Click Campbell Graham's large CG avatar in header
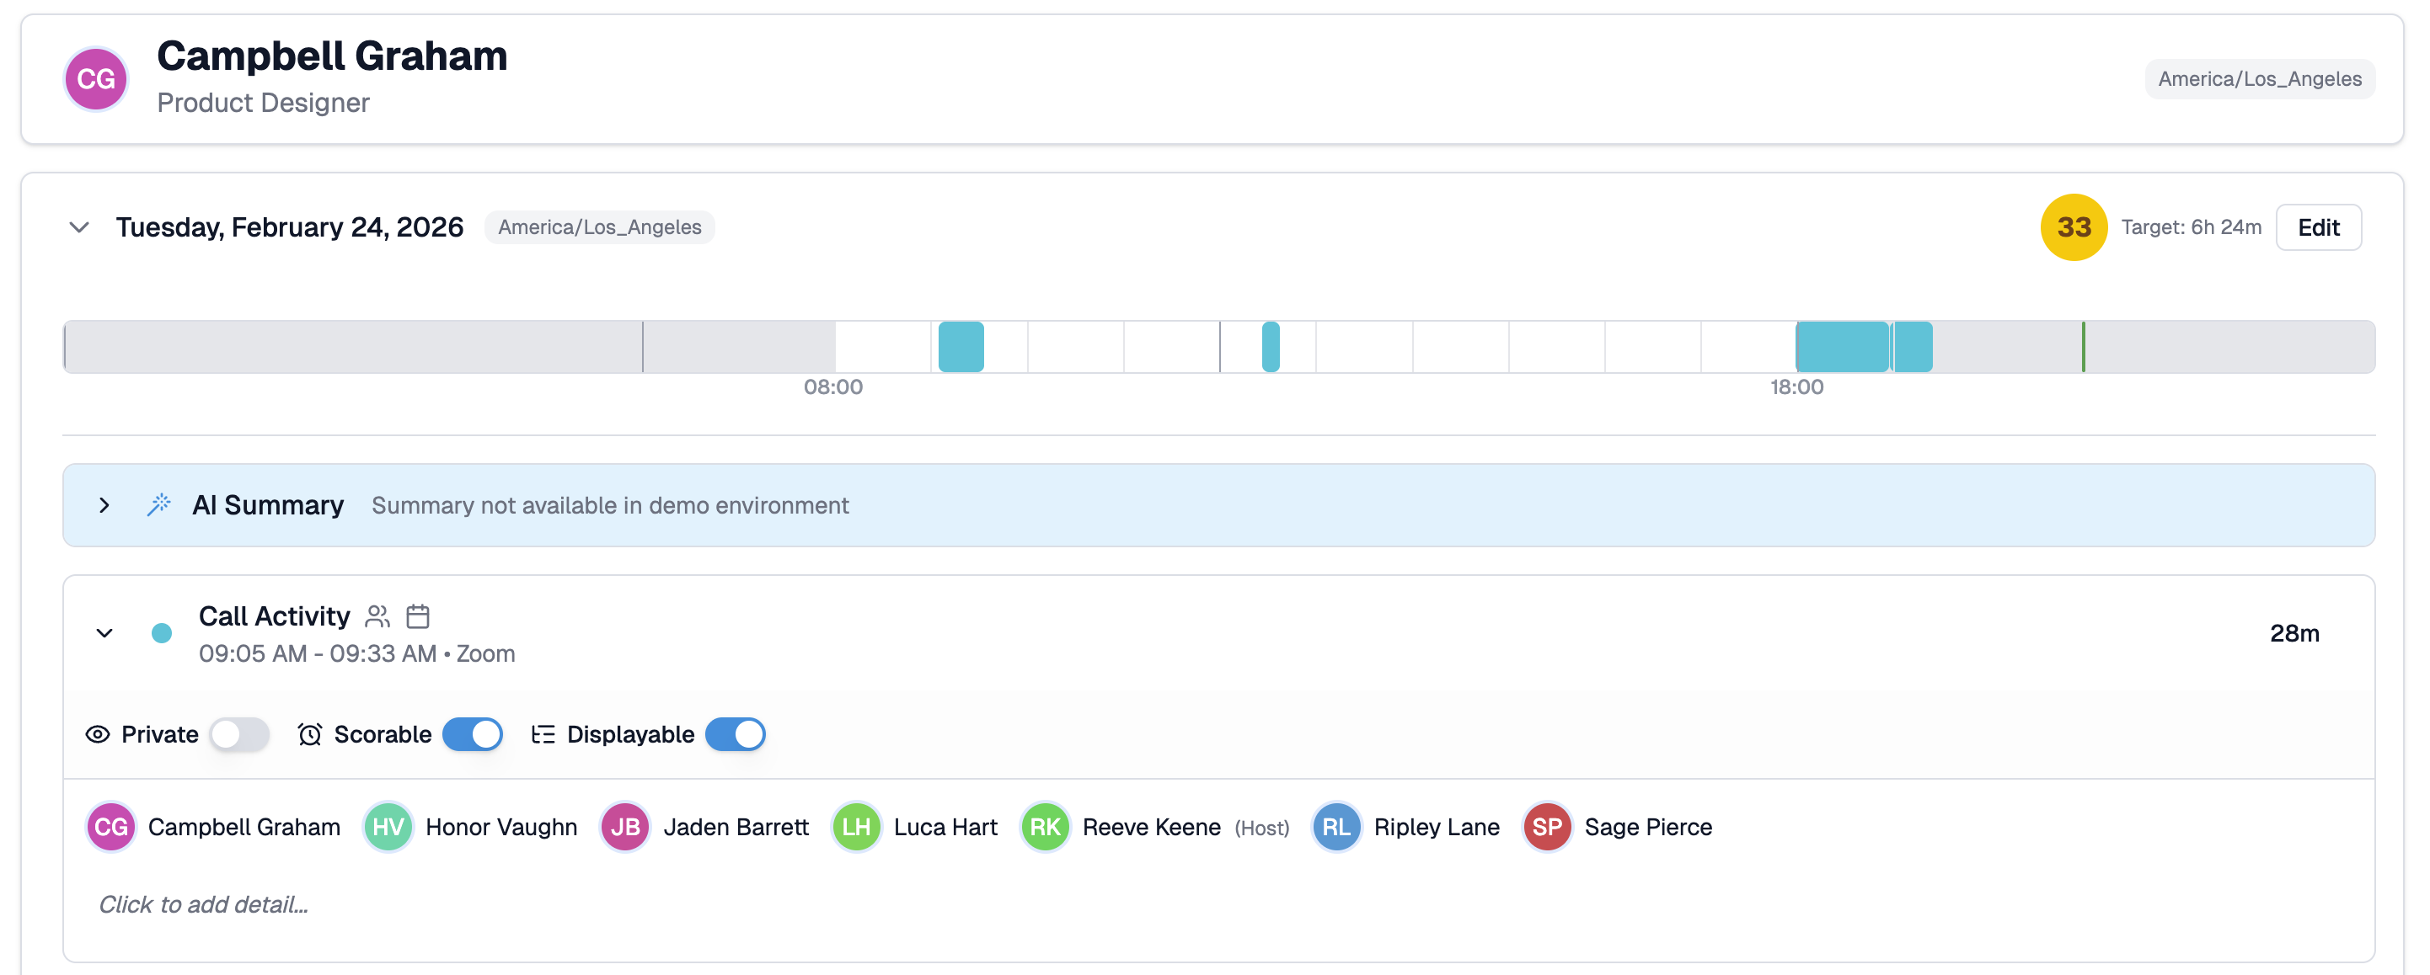The width and height of the screenshot is (2430, 975). pyautogui.click(x=96, y=79)
